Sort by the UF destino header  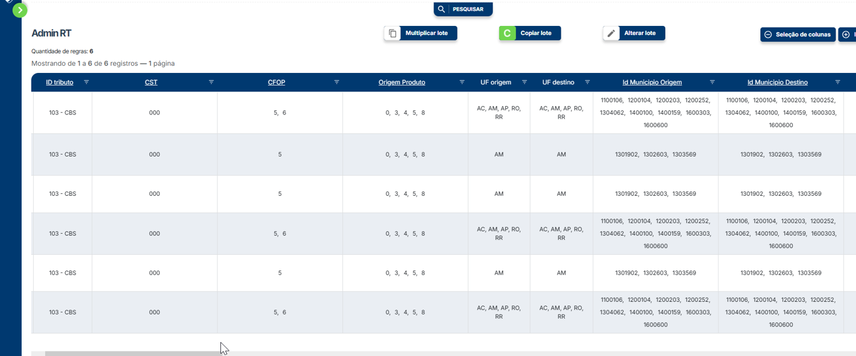558,83
